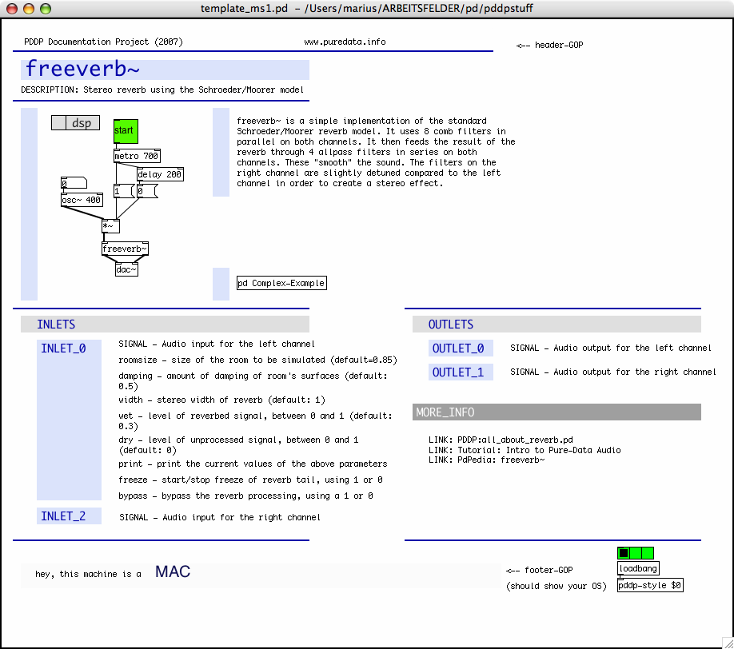This screenshot has height=649, width=734.
Task: Click the print parameter description
Action: pos(253,464)
